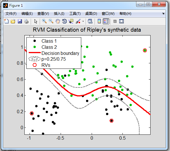
Task: Activate the Pan hand tool
Action: click(58, 21)
